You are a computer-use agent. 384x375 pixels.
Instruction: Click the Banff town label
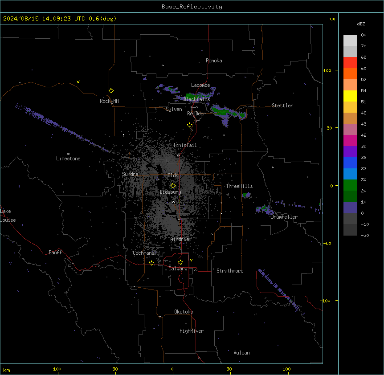click(55, 253)
